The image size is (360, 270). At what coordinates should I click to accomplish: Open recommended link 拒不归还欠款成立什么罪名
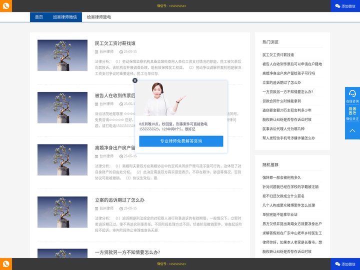[x=283, y=196]
